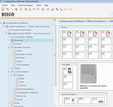Viewport: 113px width, 107px height.
Task: Click the blue connect toolbar icon
Action: (57, 9)
